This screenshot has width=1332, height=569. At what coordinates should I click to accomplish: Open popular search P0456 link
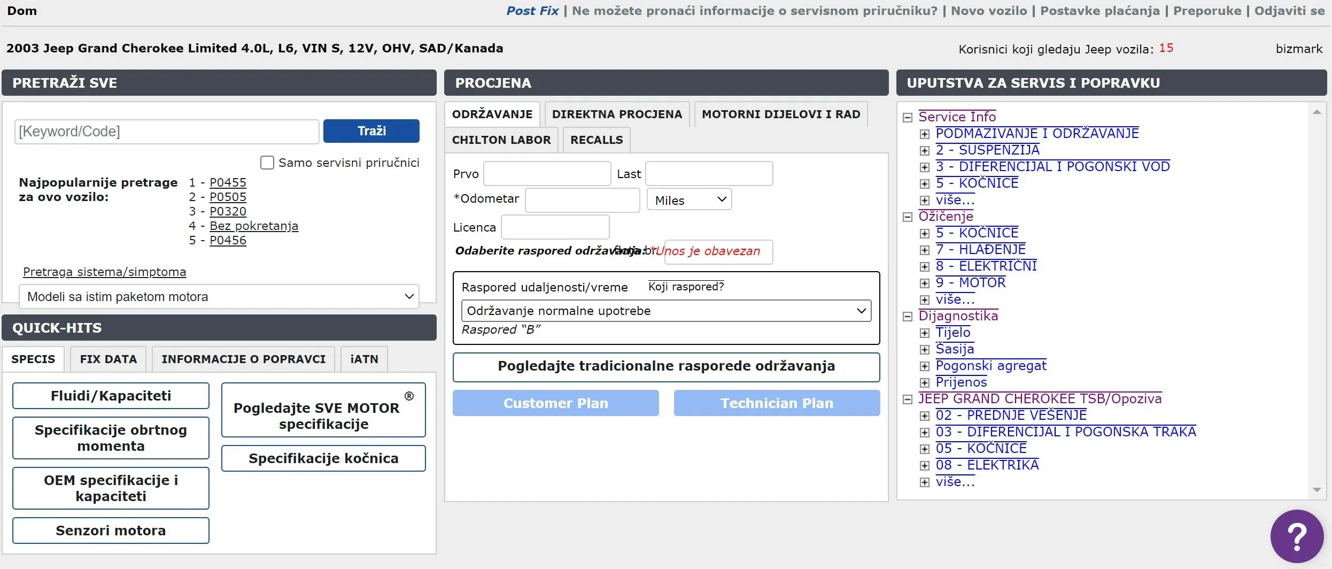228,240
